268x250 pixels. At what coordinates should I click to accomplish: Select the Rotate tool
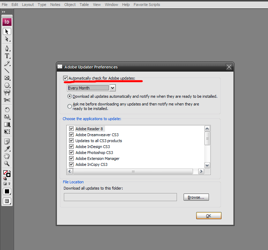pyautogui.click(x=7, y=110)
